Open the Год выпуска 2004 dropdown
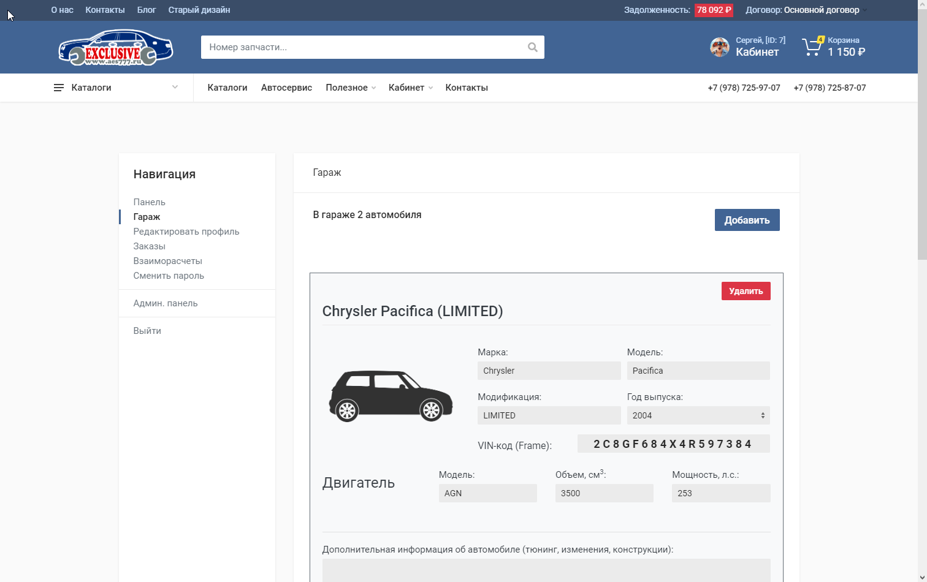The image size is (927, 582). pyautogui.click(x=698, y=415)
